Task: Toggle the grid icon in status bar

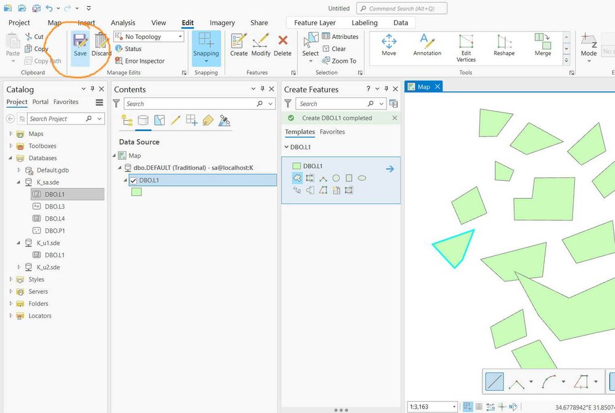Action: click(x=479, y=407)
